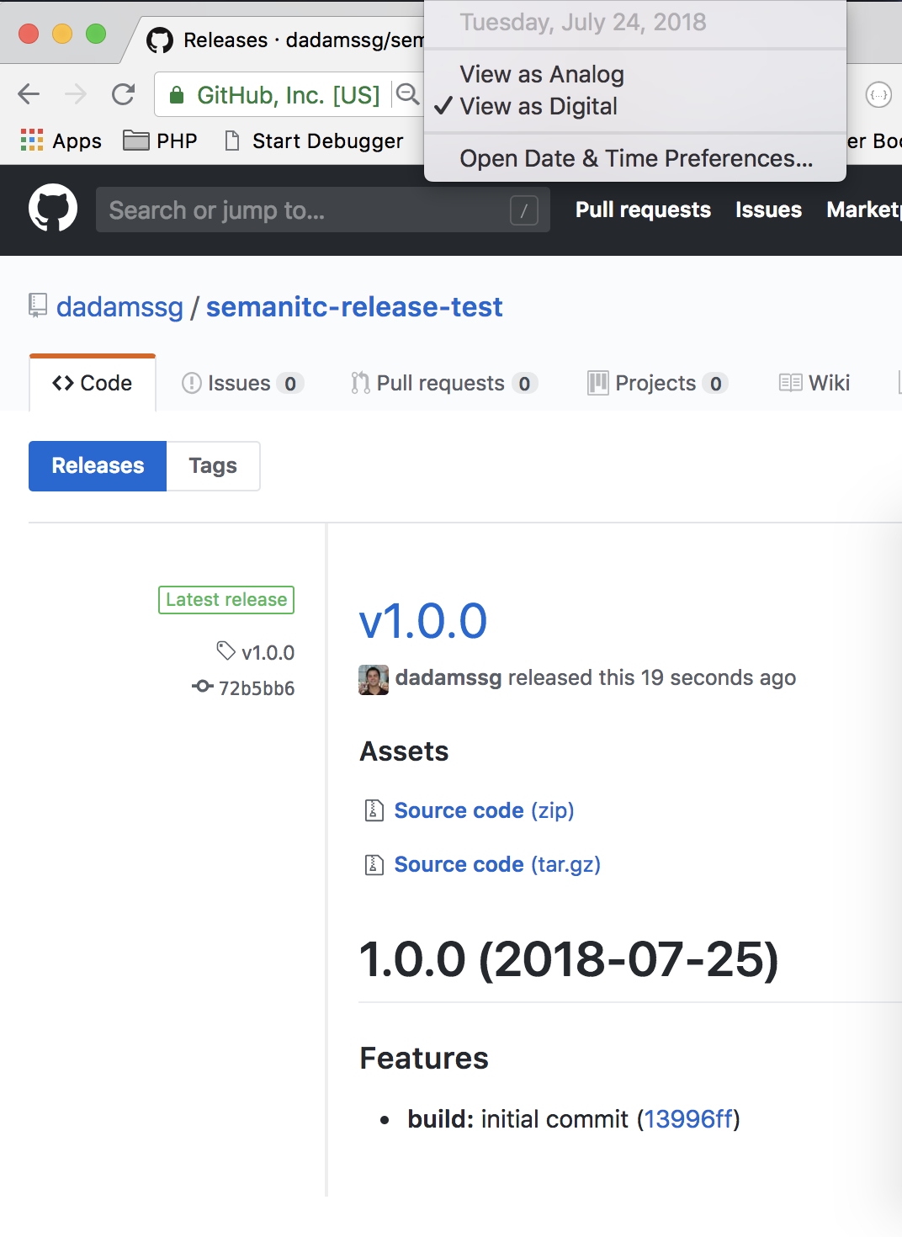This screenshot has width=902, height=1237.
Task: Open the Marketplace menu item
Action: pos(863,210)
